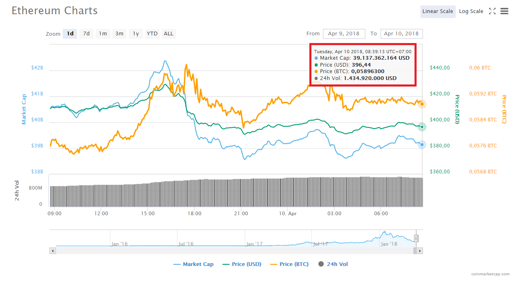Set zoom range to YTD
The height and width of the screenshot is (281, 529).
[x=152, y=34]
